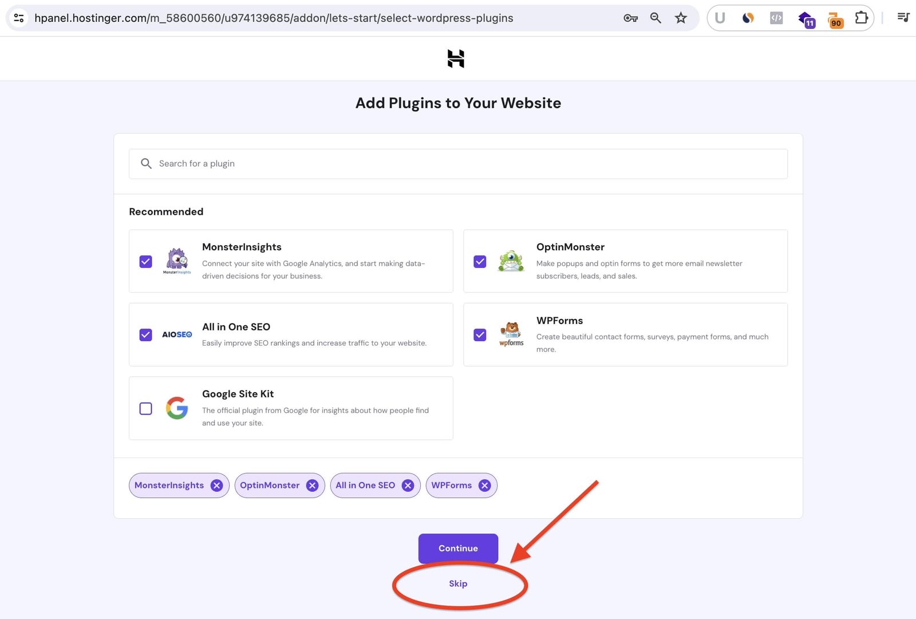Click 'Create beautiful contact forms' description
The width and height of the screenshot is (916, 619).
(652, 343)
